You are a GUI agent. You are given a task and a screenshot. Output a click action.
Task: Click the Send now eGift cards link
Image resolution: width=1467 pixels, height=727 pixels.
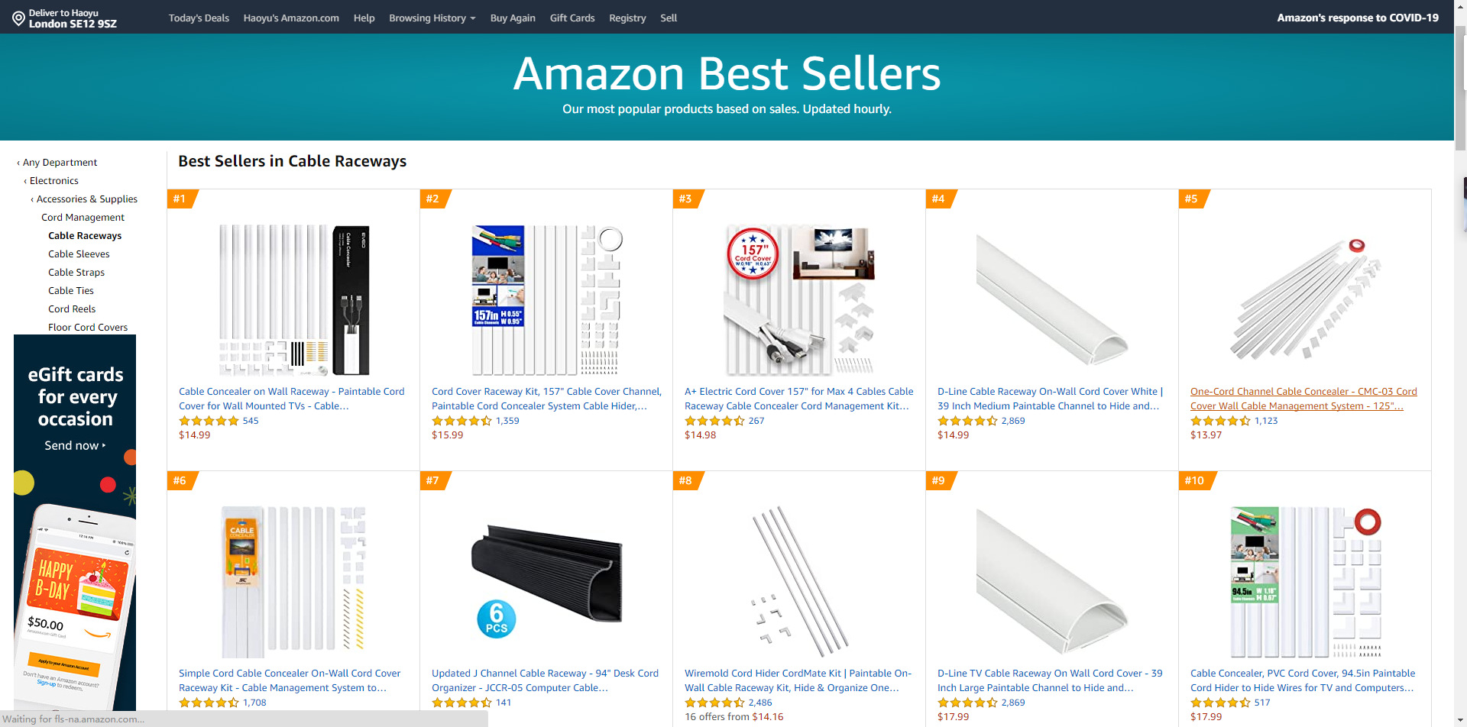(75, 445)
